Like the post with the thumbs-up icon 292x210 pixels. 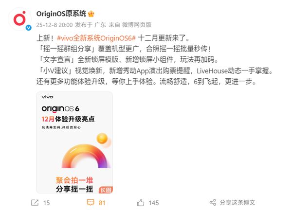(141, 203)
